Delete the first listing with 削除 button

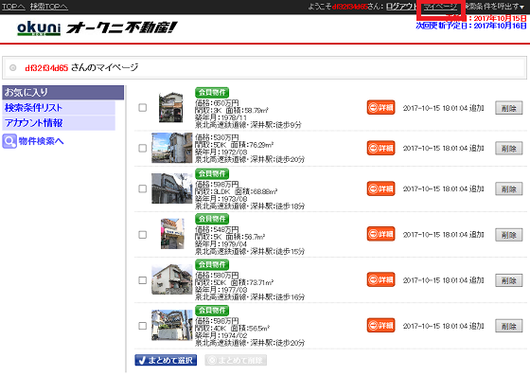click(509, 108)
